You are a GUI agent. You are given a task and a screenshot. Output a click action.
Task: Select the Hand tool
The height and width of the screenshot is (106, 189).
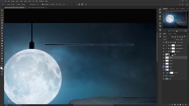click(x=2, y=59)
